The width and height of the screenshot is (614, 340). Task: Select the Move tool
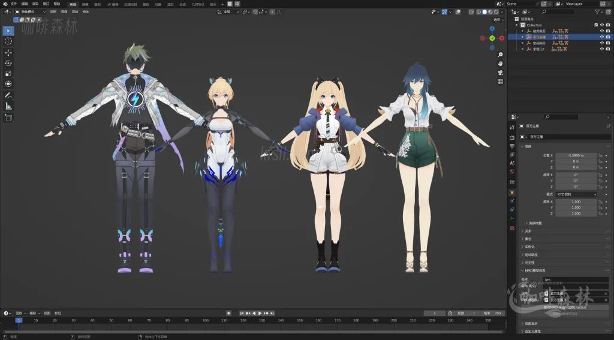click(x=8, y=53)
